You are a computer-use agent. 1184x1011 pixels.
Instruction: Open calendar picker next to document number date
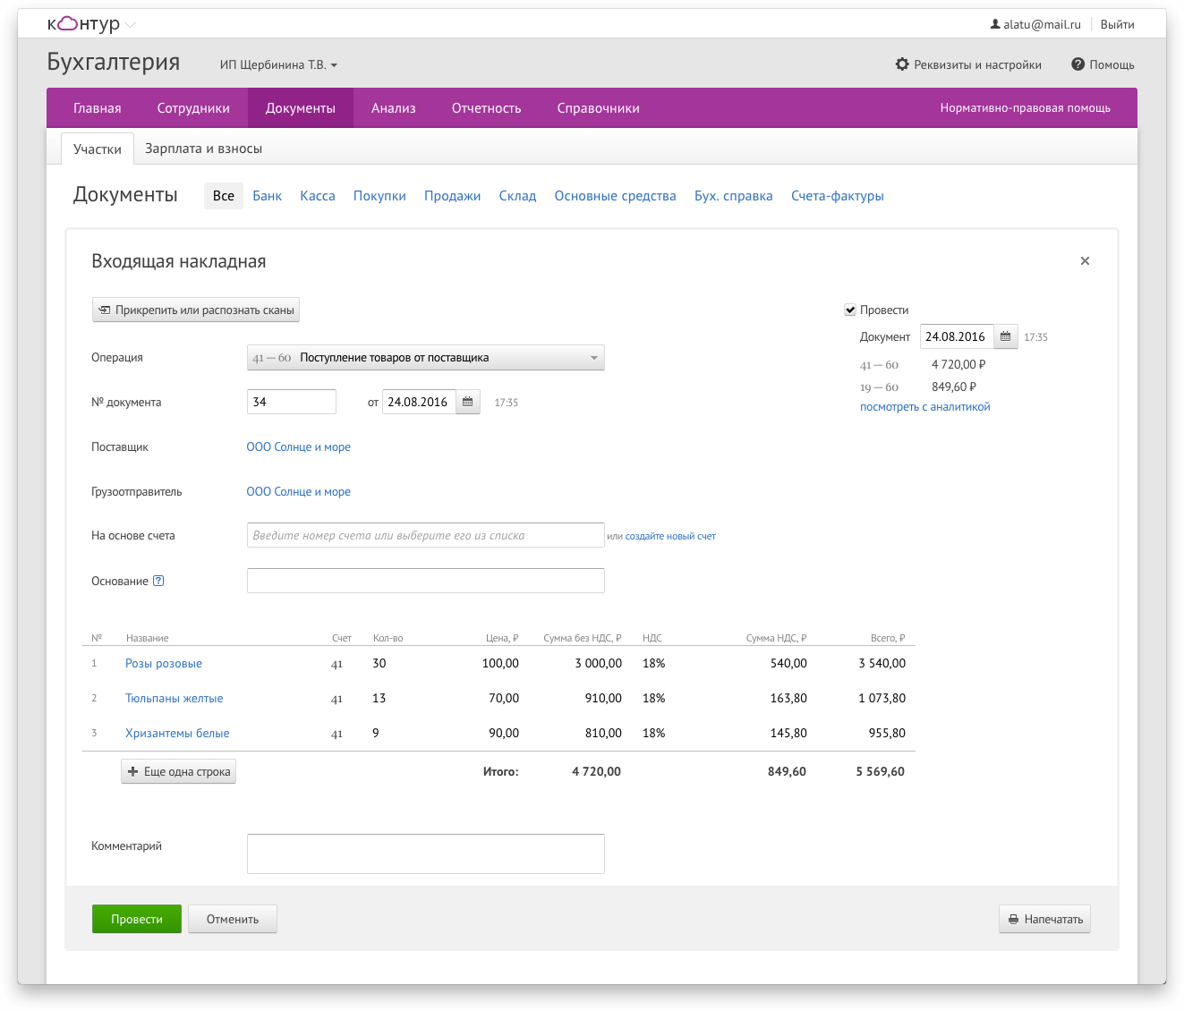(x=468, y=402)
